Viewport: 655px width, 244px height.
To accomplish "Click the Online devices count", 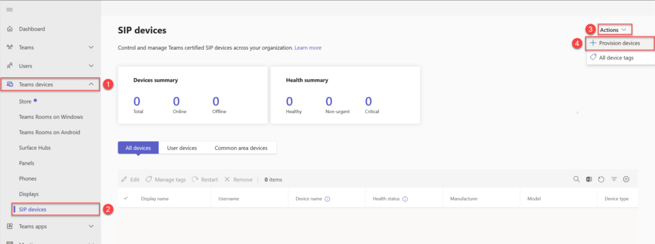I will 177,101.
